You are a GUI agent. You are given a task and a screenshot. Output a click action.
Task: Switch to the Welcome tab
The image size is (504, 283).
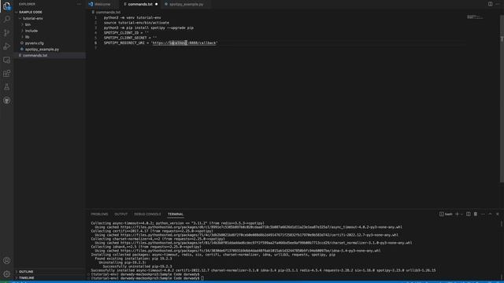pos(102,4)
